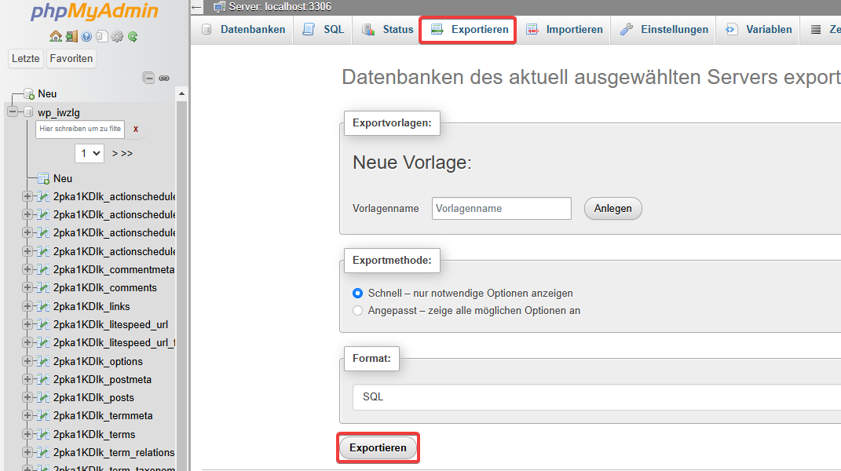Click the server icon in breadcrumb bar
This screenshot has height=471, width=841.
coord(219,7)
